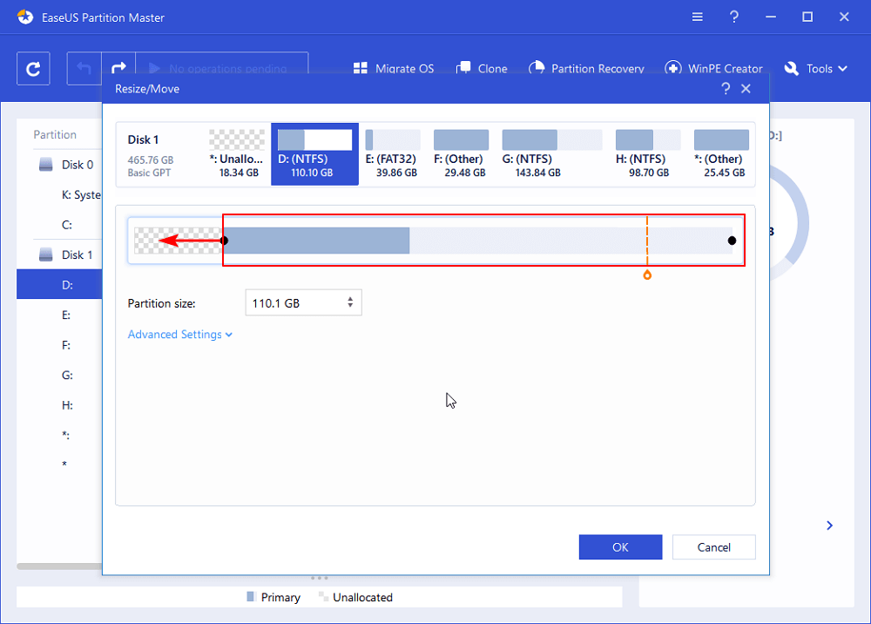Click the orange circle marker below bar
871x624 pixels.
(x=647, y=275)
